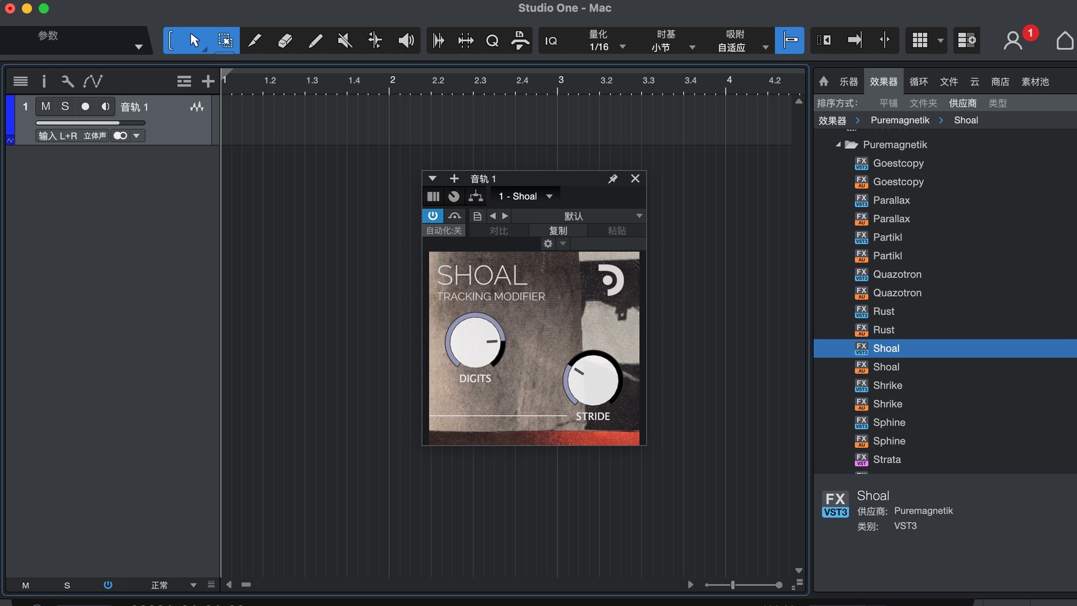Show automation curve icon
Image resolution: width=1077 pixels, height=606 pixels.
(x=93, y=81)
